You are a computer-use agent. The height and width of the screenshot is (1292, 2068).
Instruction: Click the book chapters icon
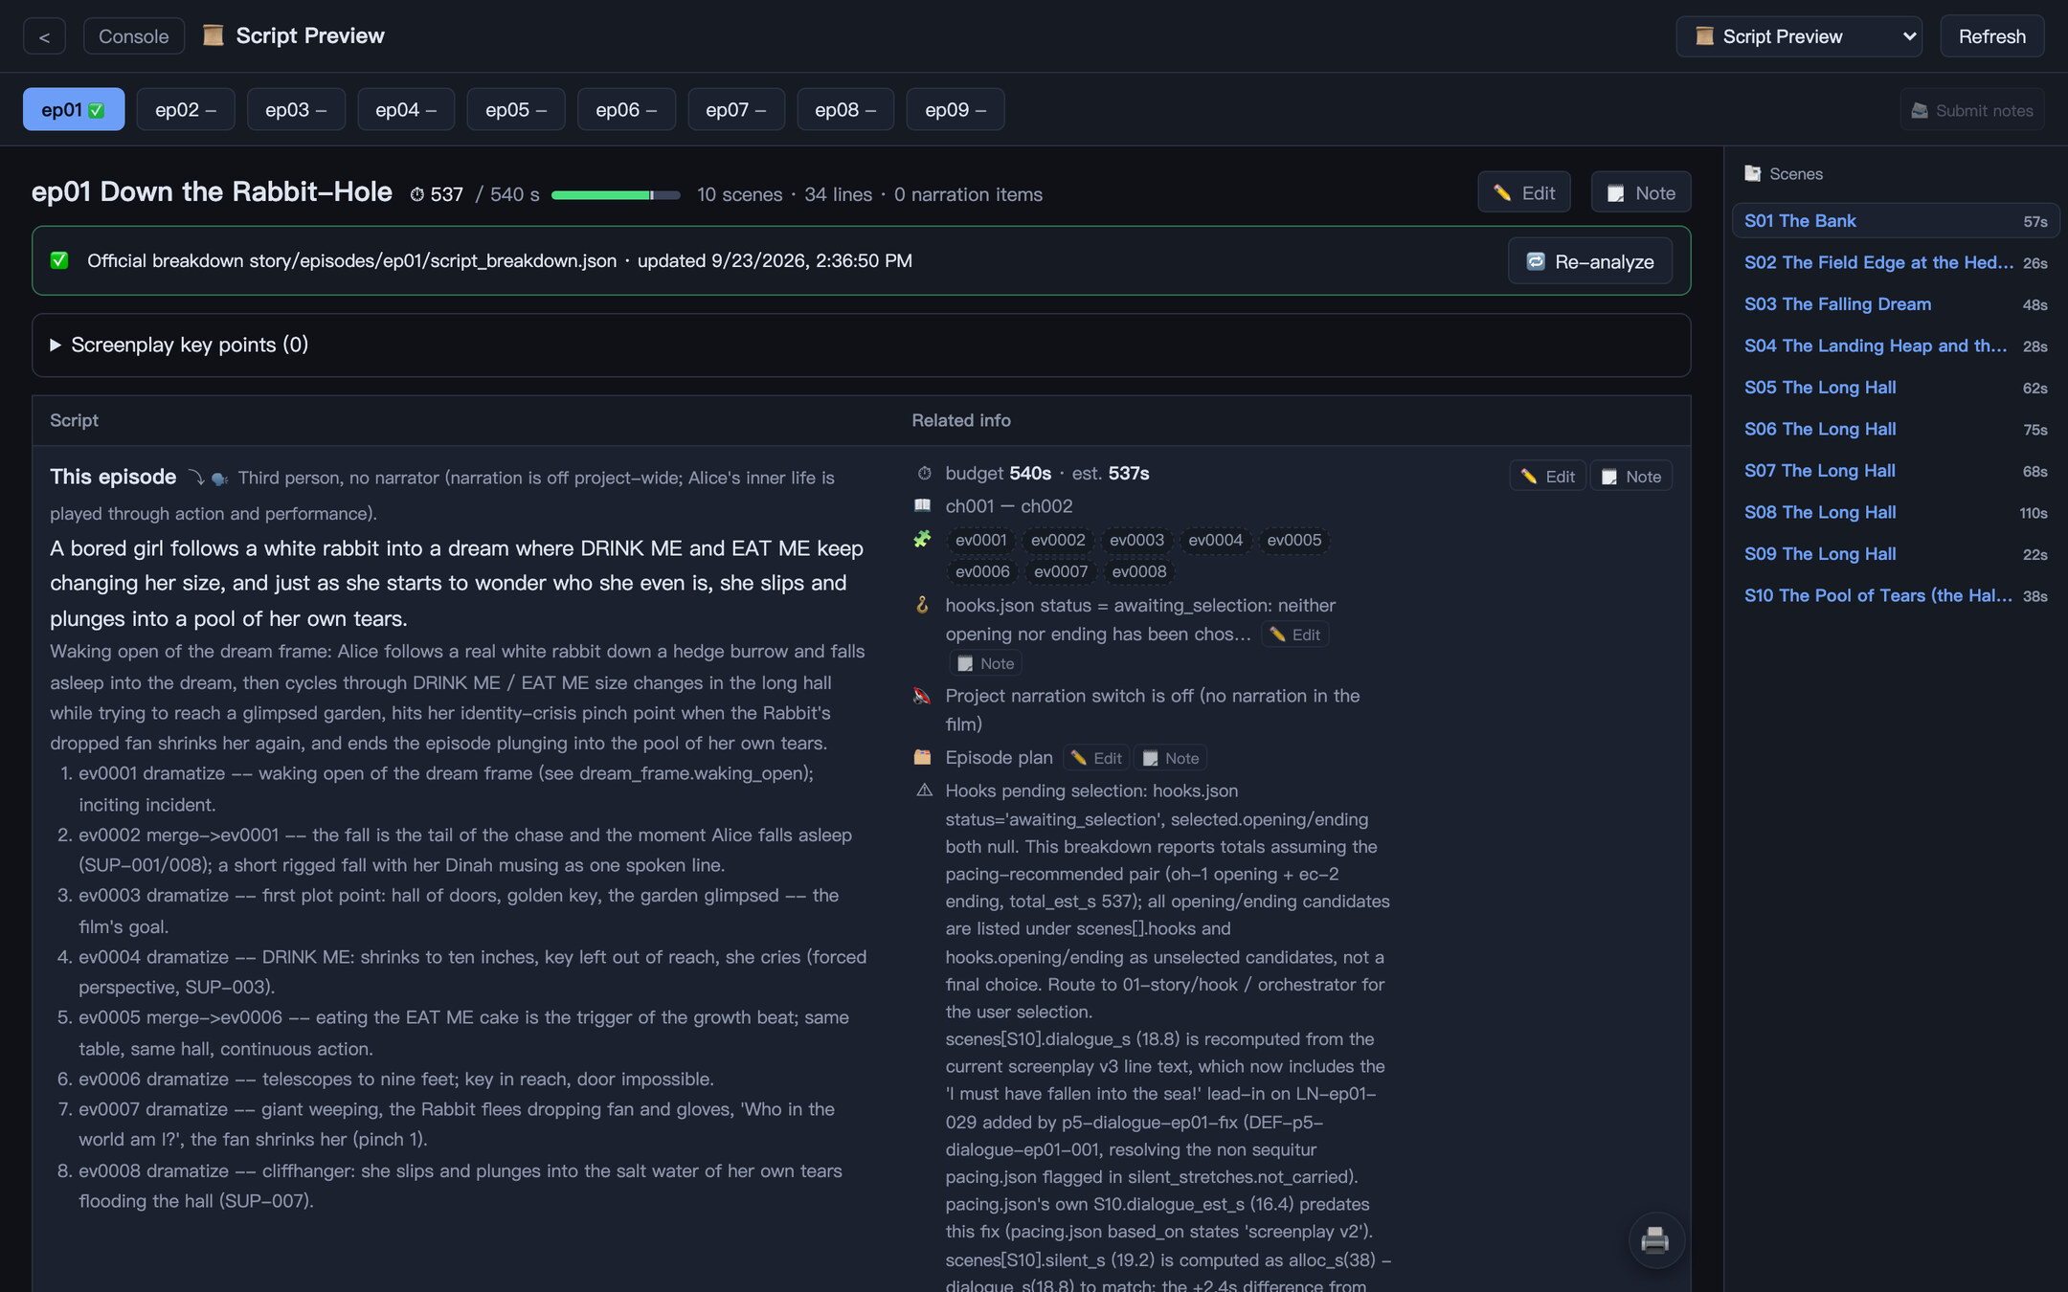click(922, 505)
